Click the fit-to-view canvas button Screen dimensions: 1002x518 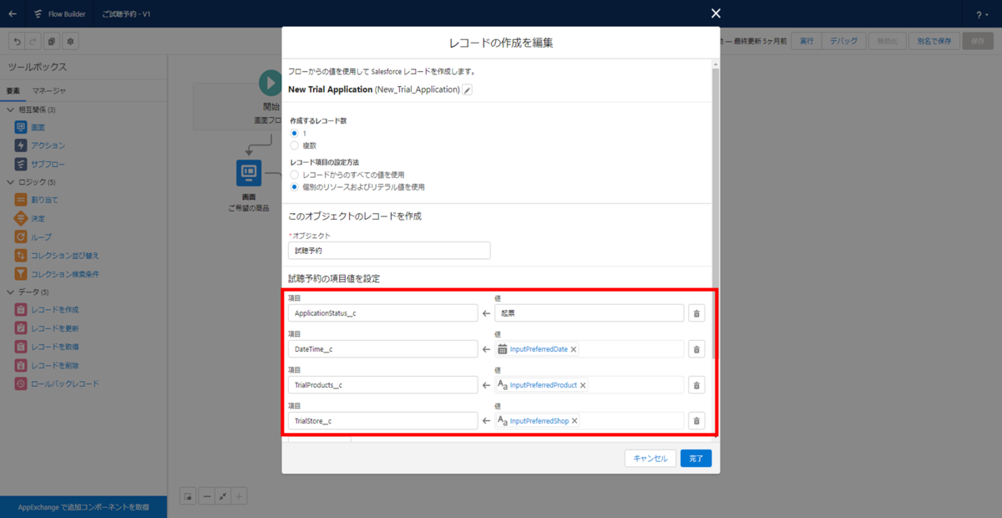point(222,496)
